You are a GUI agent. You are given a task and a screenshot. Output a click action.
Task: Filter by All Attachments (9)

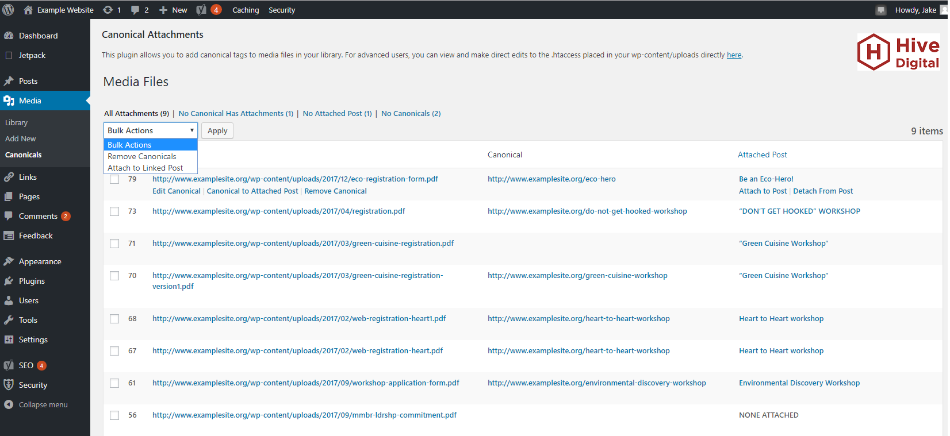(x=136, y=113)
